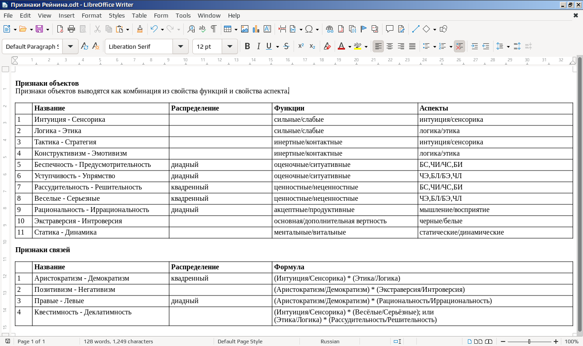Viewport: 583px width, 346px height.
Task: Open the unordered list style dropdown arrow
Action: click(434, 46)
